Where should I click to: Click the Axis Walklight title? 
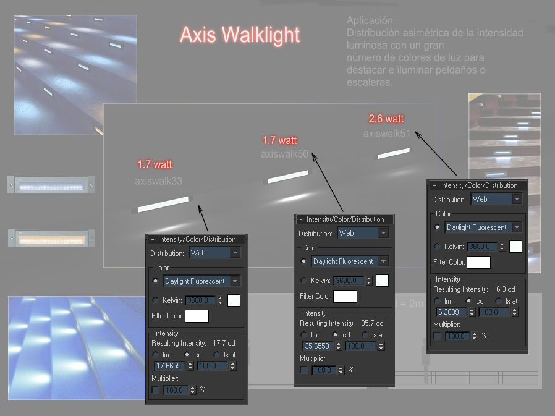point(240,35)
